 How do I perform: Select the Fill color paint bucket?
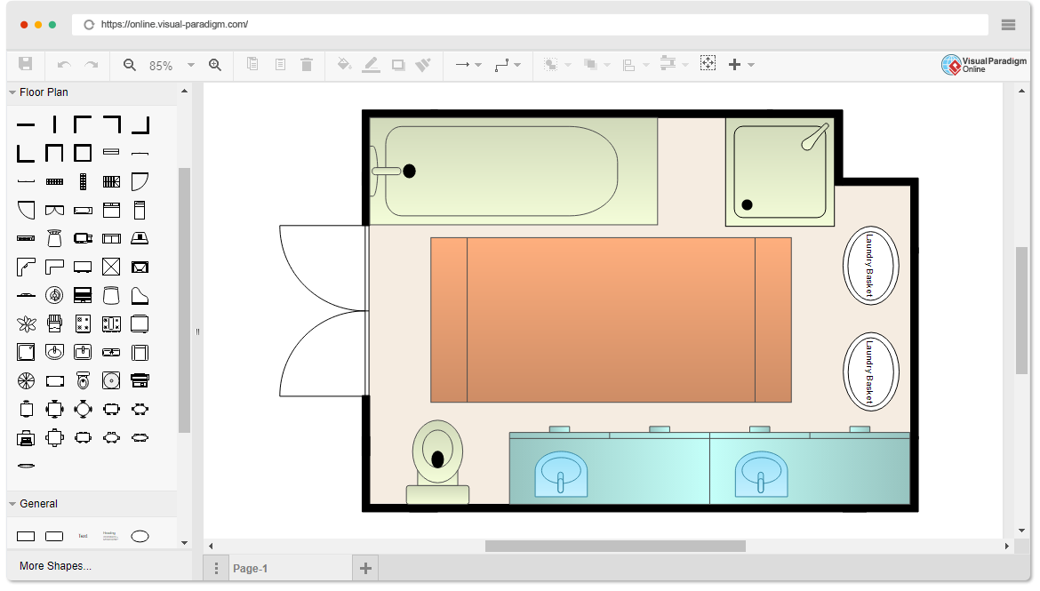[x=344, y=64]
